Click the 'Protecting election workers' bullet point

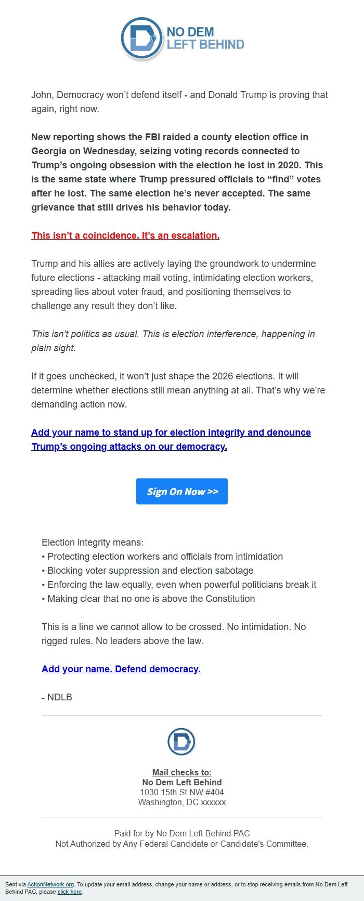pos(162,556)
